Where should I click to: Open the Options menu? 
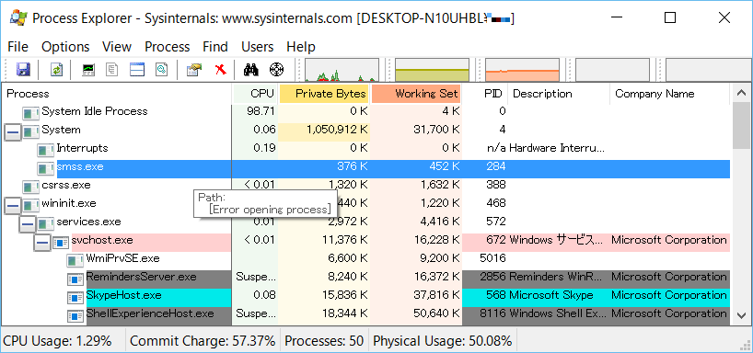(65, 47)
